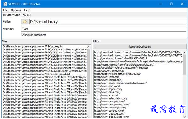The height and width of the screenshot is (119, 188).
Task: Click the Files list scroll up arrow
Action: click(x=88, y=47)
